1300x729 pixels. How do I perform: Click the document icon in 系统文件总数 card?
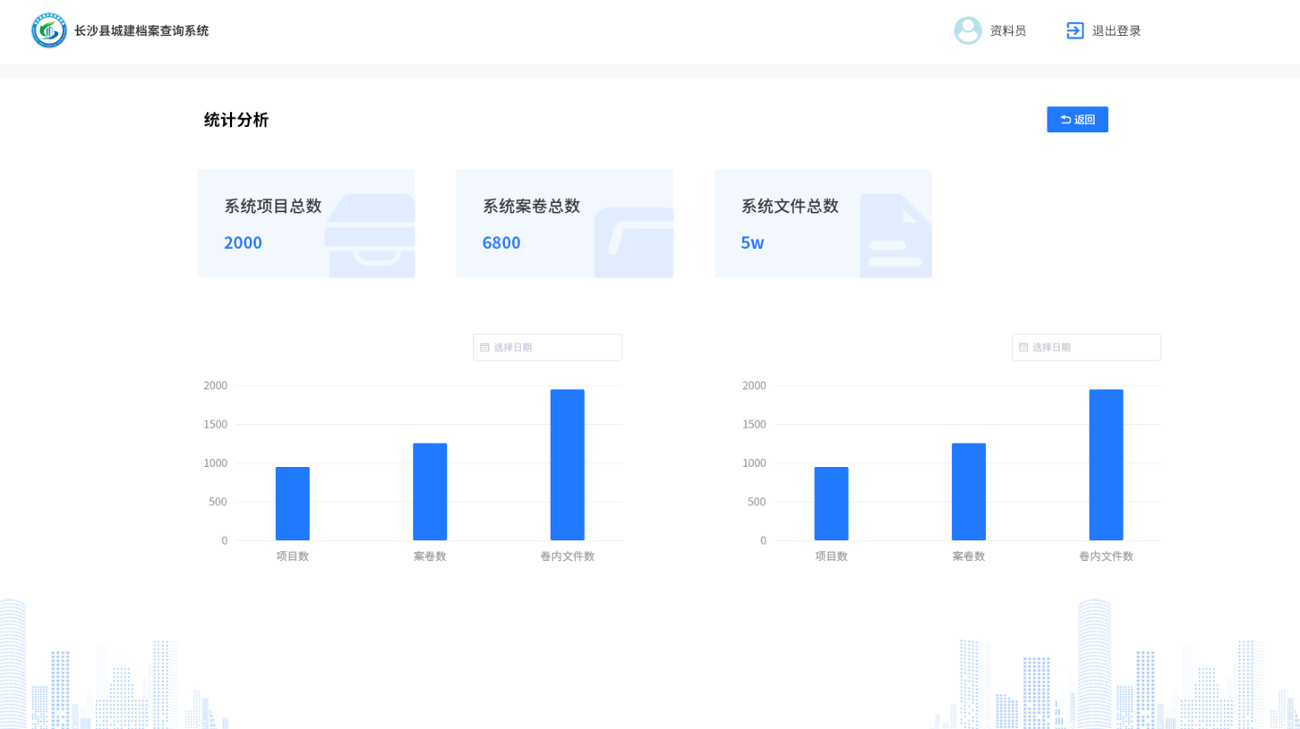(894, 236)
